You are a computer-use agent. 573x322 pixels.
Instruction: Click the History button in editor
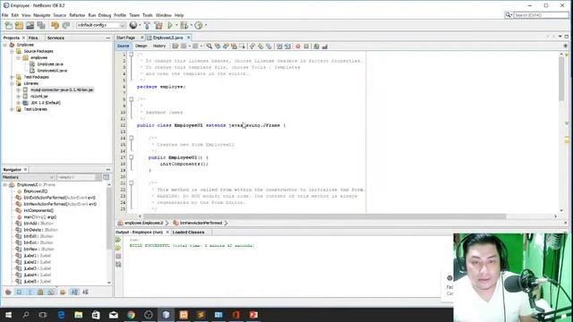[x=159, y=46]
